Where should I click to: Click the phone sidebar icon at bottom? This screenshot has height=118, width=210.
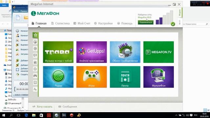pyautogui.click(x=35, y=89)
